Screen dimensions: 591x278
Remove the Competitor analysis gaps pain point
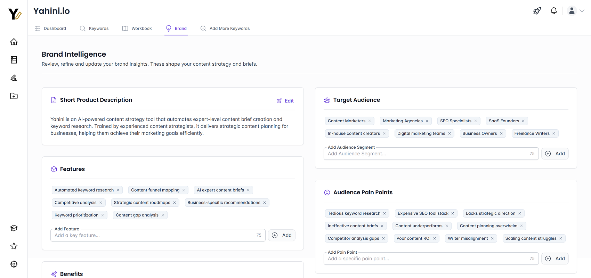click(383, 238)
